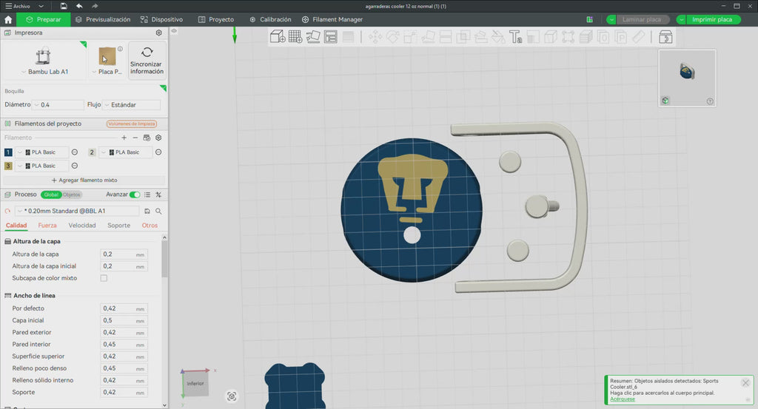
Task: Open the Imprimir placa dropdown arrow
Action: [x=681, y=20]
